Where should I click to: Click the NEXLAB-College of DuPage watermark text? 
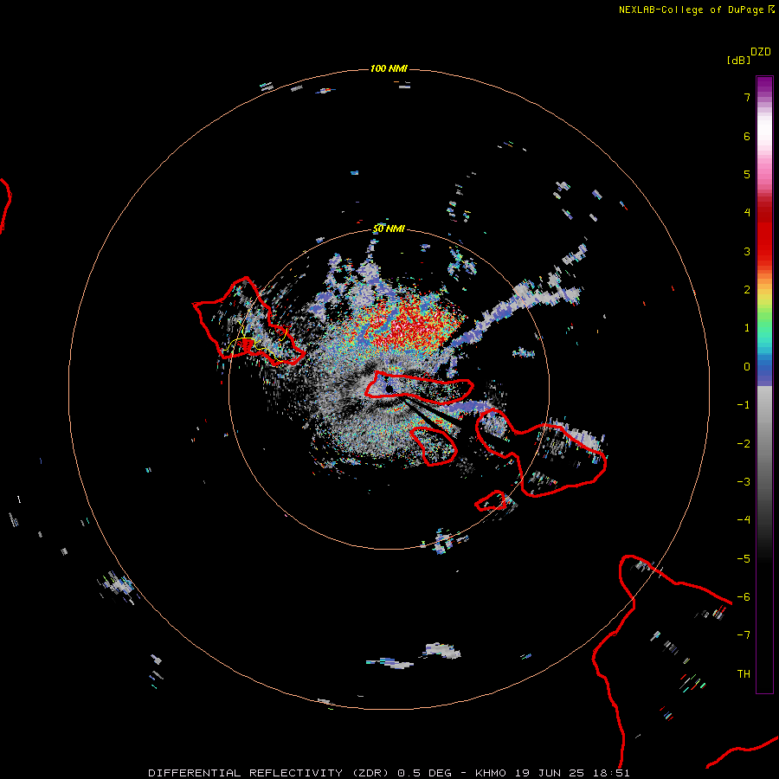[x=697, y=10]
